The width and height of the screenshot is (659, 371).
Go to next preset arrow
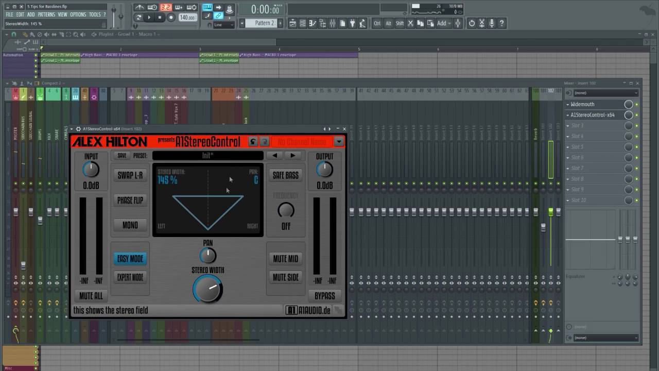[293, 155]
